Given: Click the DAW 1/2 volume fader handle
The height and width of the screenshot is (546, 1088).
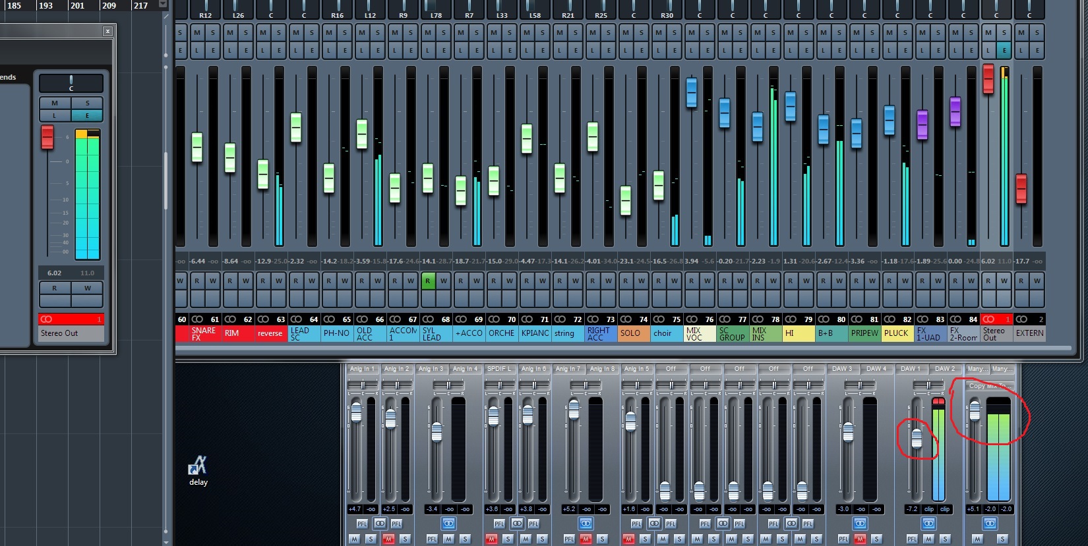Looking at the screenshot, I should tap(917, 438).
